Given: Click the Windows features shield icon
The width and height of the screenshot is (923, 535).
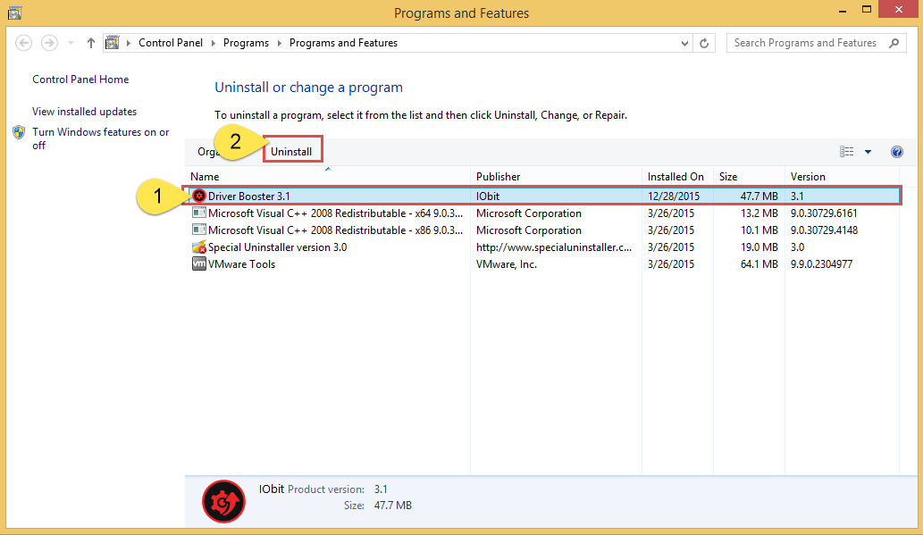Looking at the screenshot, I should click(x=19, y=132).
